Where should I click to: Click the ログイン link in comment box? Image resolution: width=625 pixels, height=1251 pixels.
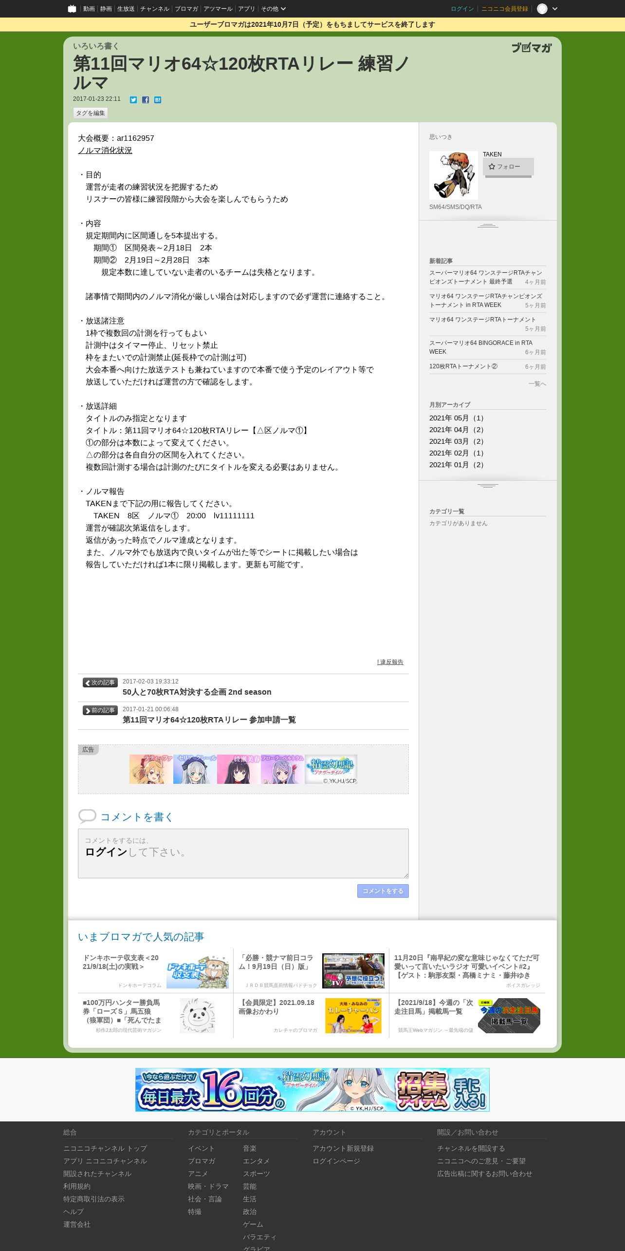pyautogui.click(x=106, y=852)
